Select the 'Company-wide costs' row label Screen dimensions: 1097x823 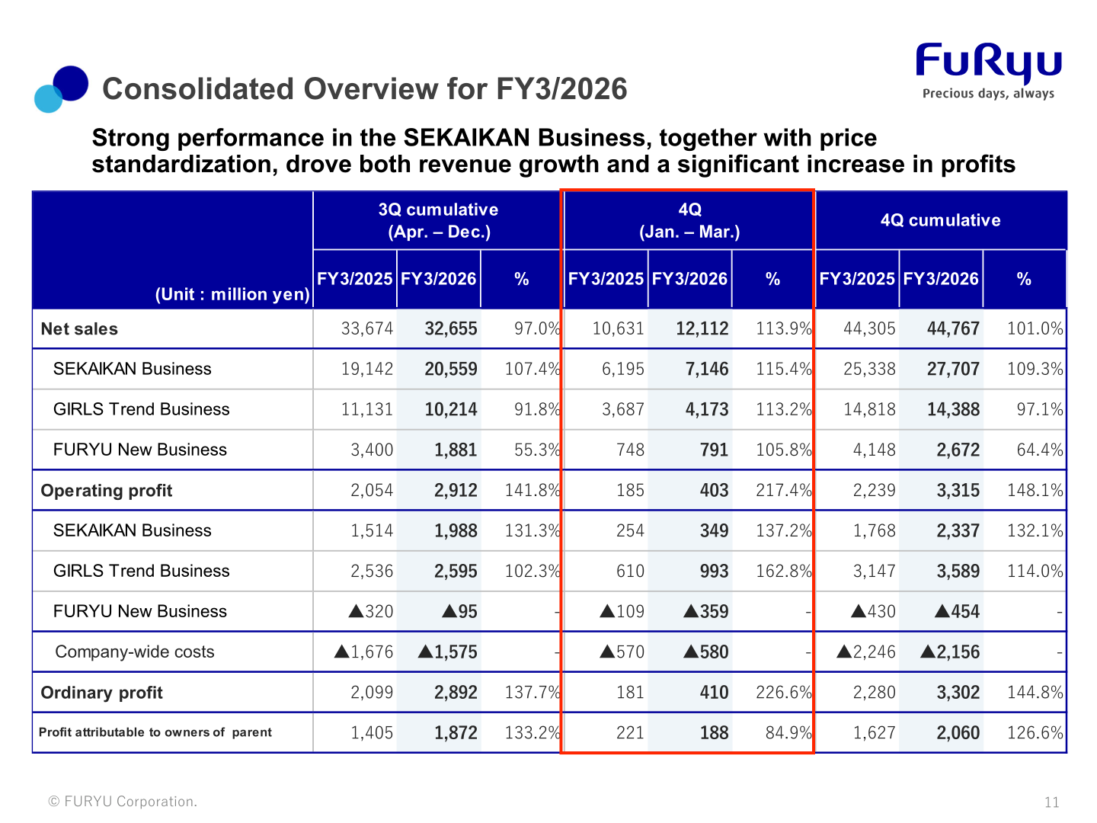[x=135, y=652]
